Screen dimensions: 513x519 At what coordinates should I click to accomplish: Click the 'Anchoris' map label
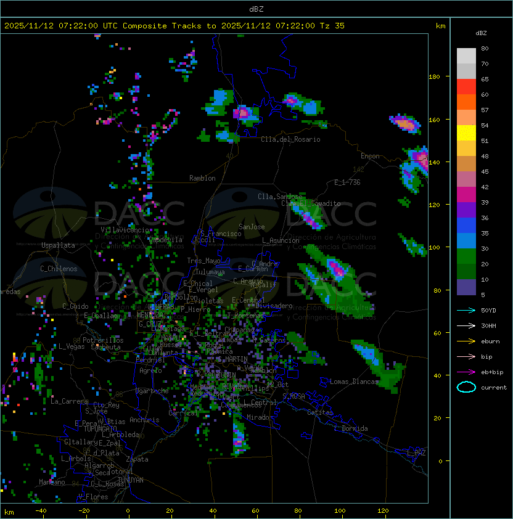pos(144,420)
